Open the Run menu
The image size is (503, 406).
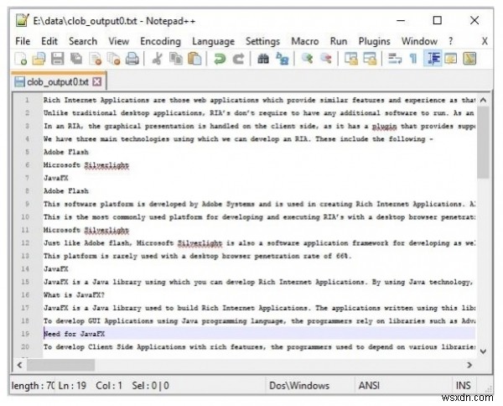click(x=339, y=41)
